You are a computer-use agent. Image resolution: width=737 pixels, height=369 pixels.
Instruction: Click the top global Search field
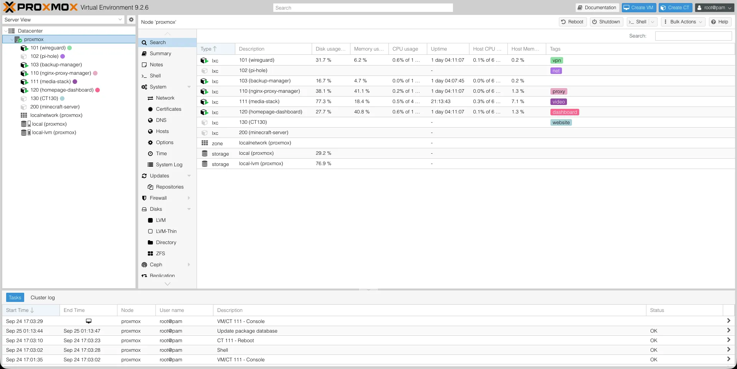pyautogui.click(x=363, y=8)
